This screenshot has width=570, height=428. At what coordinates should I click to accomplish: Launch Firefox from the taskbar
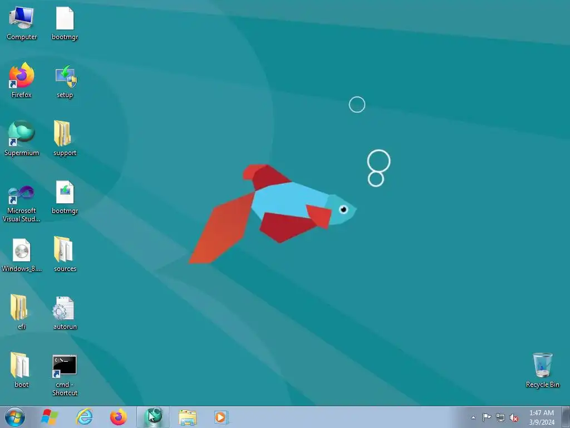pyautogui.click(x=119, y=417)
